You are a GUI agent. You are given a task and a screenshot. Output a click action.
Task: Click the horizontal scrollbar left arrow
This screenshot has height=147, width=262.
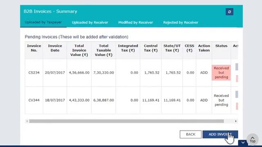[x=27, y=121]
